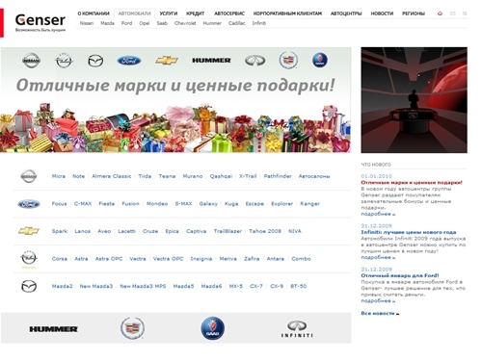The width and height of the screenshot is (482, 361).
Task: Click the Infiniti logo in the bottom strip
Action: tap(297, 329)
